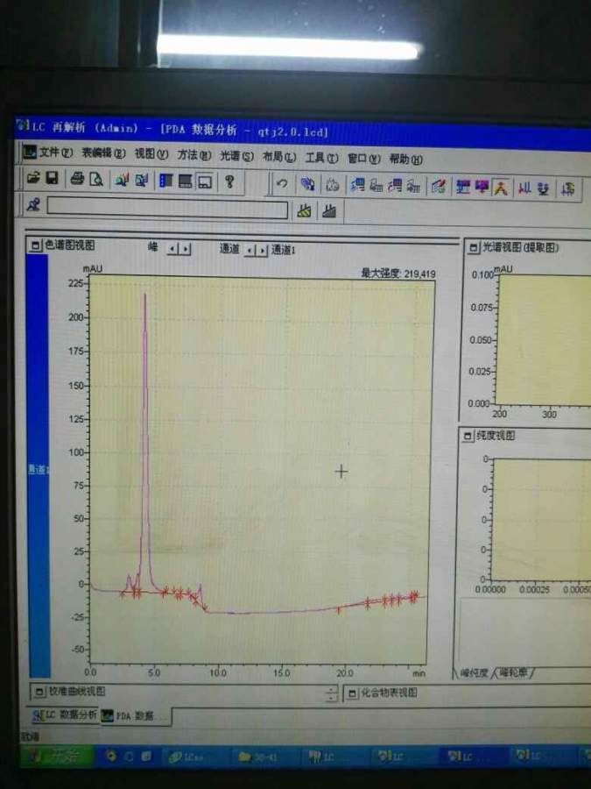Image resolution: width=591 pixels, height=789 pixels.
Task: Click the splitter spin control beside 校准曲线视图
Action: pyautogui.click(x=331, y=694)
